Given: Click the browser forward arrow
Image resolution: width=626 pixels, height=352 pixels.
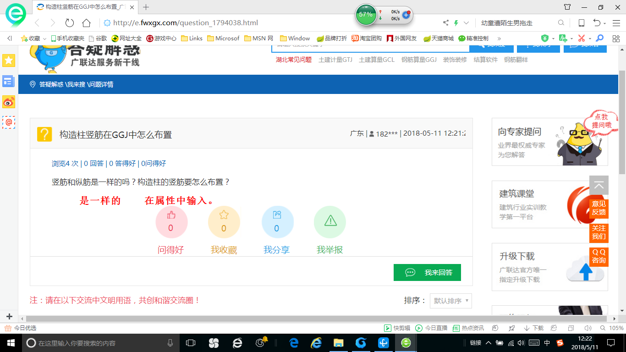Looking at the screenshot, I should (53, 23).
